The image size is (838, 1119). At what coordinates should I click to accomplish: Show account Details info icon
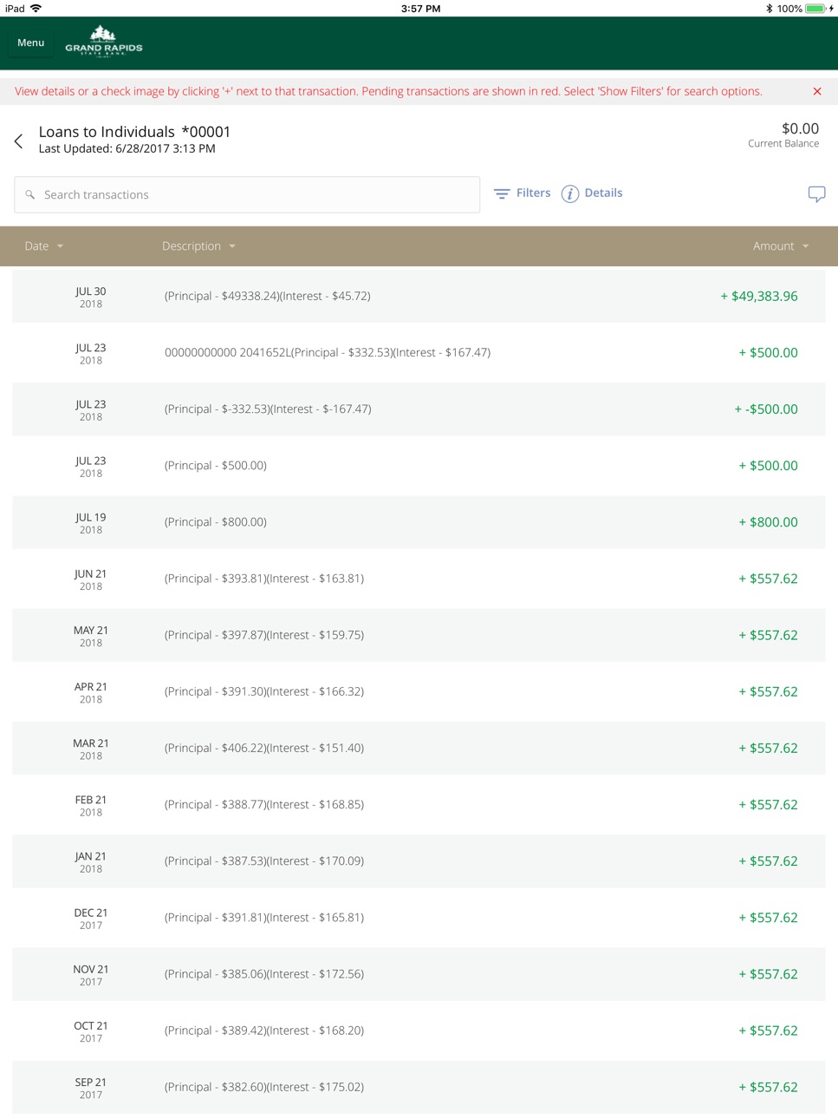pos(569,193)
